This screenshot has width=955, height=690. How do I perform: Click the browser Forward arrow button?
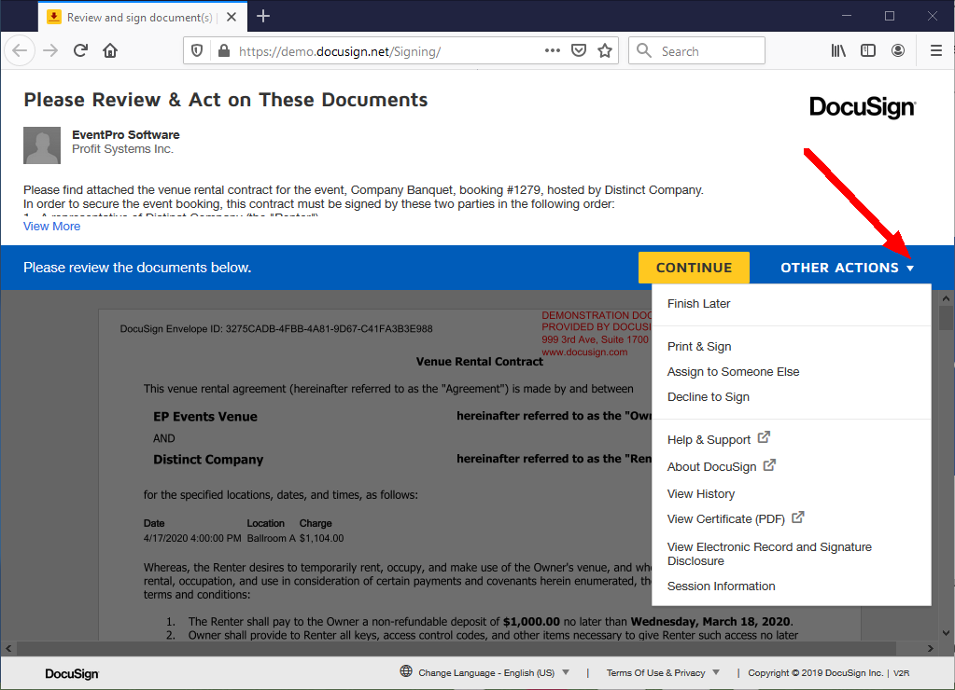pos(50,50)
